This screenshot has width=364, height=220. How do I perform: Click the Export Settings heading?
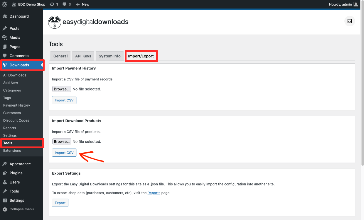66,173
